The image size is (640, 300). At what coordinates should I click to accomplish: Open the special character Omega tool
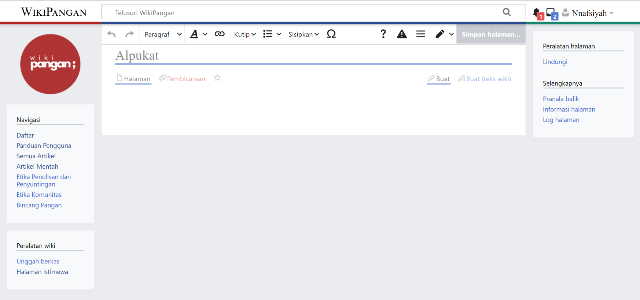pyautogui.click(x=331, y=34)
